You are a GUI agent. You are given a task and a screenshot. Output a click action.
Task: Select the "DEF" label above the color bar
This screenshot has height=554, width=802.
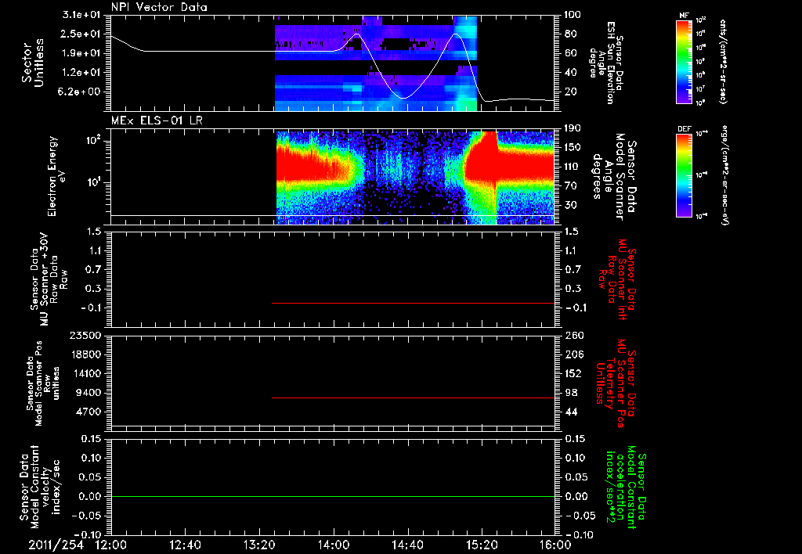(684, 129)
